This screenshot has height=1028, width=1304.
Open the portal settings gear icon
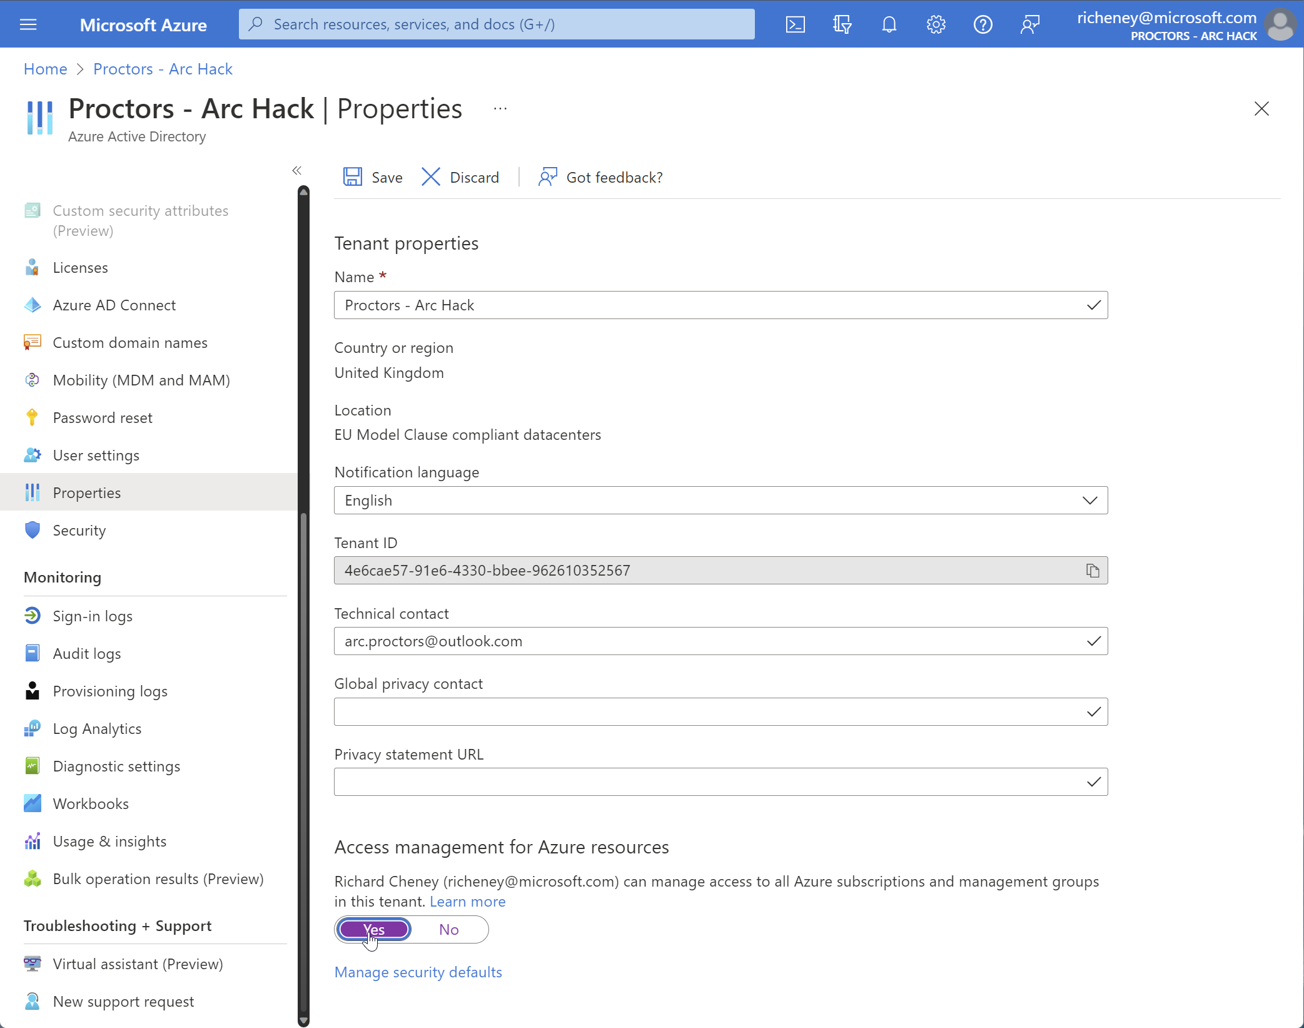click(936, 24)
